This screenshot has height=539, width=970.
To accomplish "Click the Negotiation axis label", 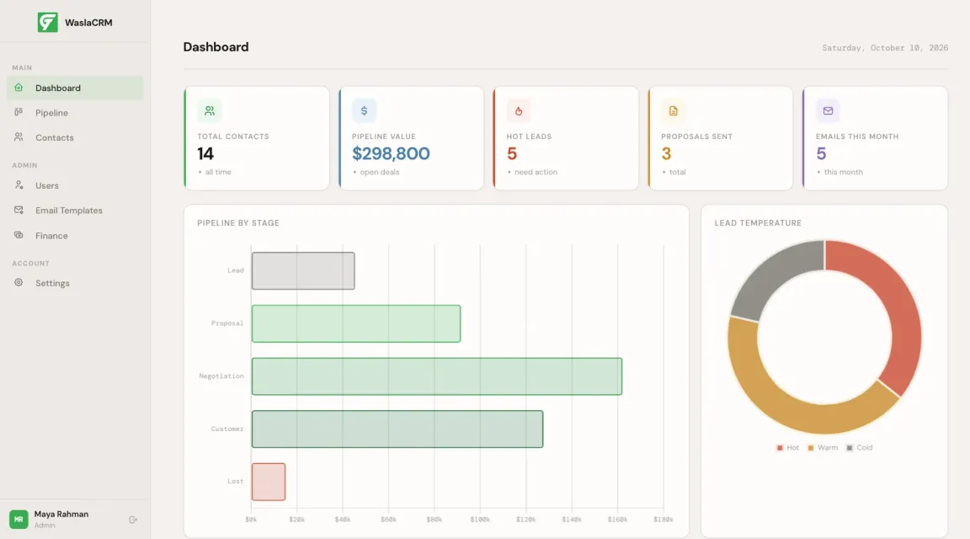I will click(221, 376).
